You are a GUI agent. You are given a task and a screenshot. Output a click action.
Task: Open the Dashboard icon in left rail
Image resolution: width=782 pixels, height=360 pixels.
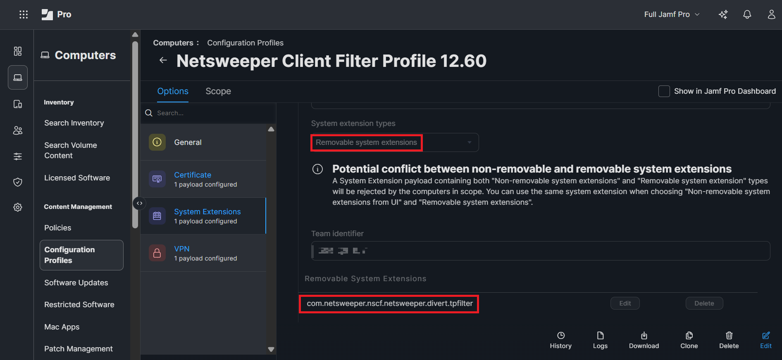[x=18, y=51]
